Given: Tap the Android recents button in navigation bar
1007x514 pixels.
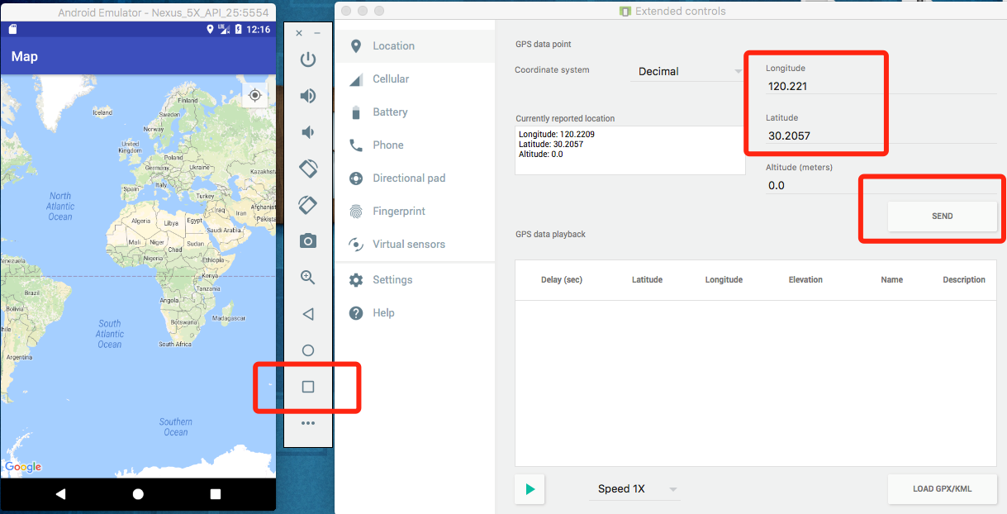Looking at the screenshot, I should (x=216, y=494).
